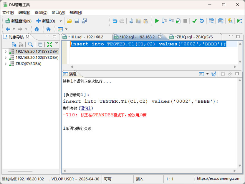Viewport: 245px width, 184px height.
Task: Open the 窗口(W) menu
Action: pyautogui.click(x=58, y=12)
